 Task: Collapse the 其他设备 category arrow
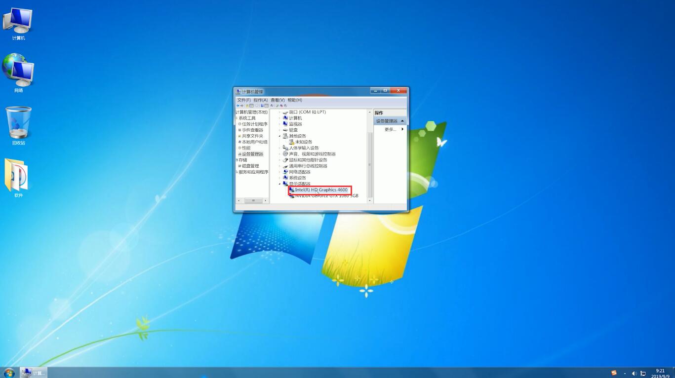pos(279,136)
